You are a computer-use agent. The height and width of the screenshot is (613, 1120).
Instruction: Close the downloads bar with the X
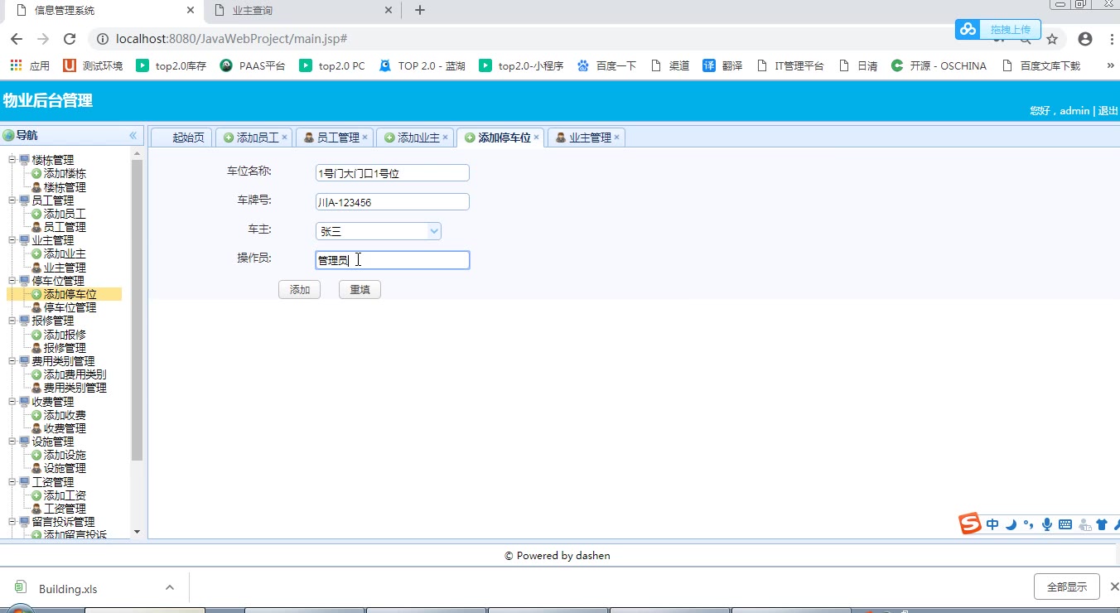1113,586
